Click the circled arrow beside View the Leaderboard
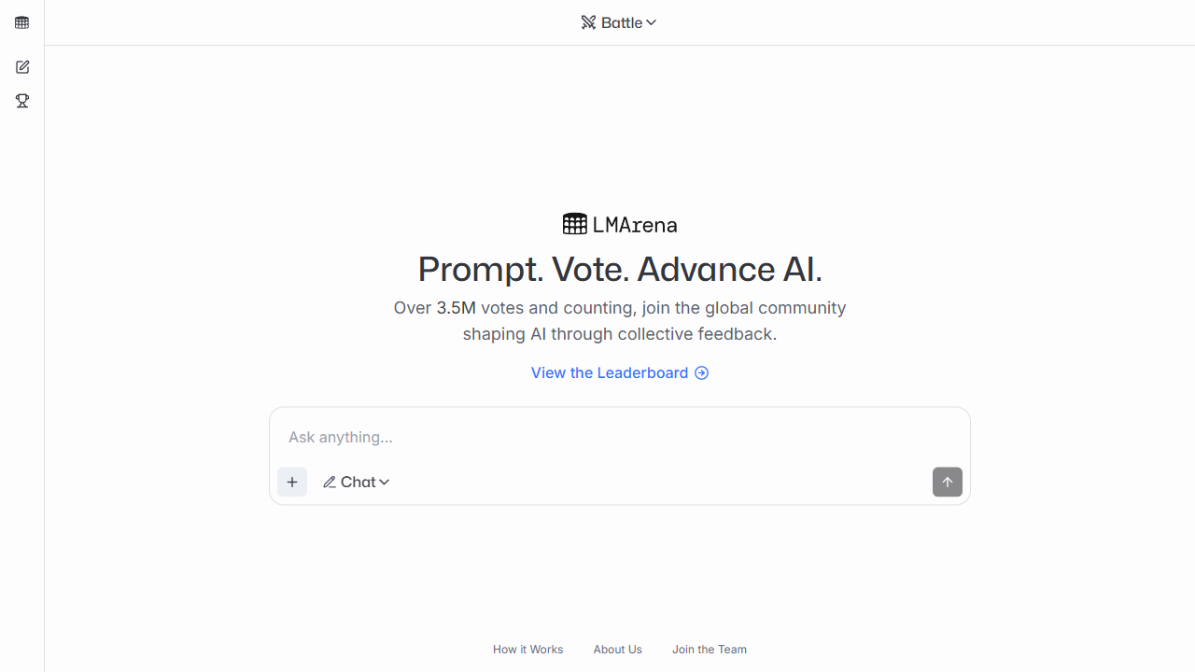The width and height of the screenshot is (1195, 672). [702, 373]
